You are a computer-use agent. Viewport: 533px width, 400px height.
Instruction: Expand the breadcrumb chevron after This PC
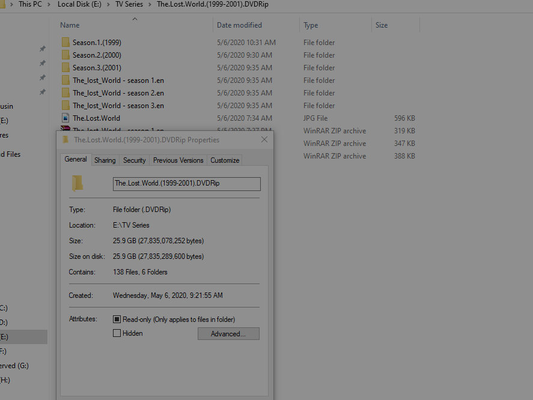(49, 4)
